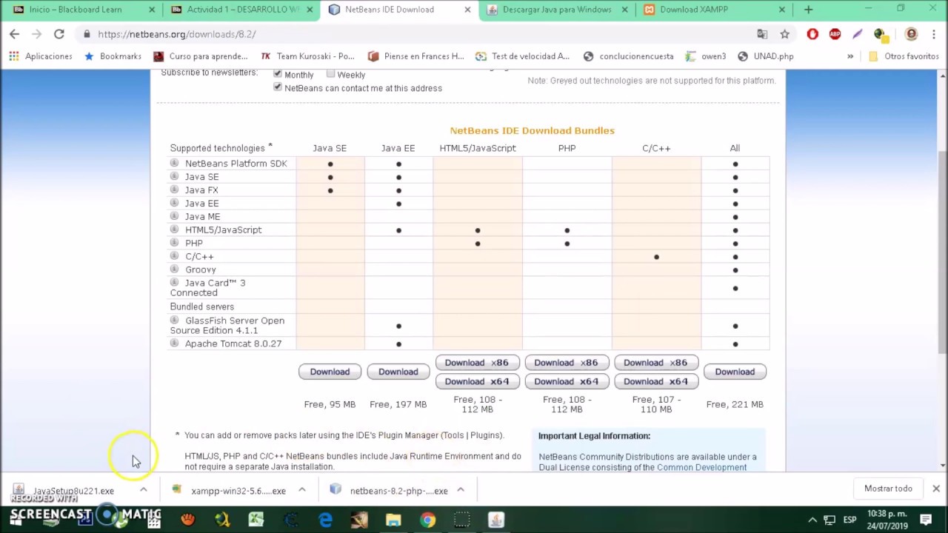Download the All technologies bundle

pyautogui.click(x=735, y=372)
